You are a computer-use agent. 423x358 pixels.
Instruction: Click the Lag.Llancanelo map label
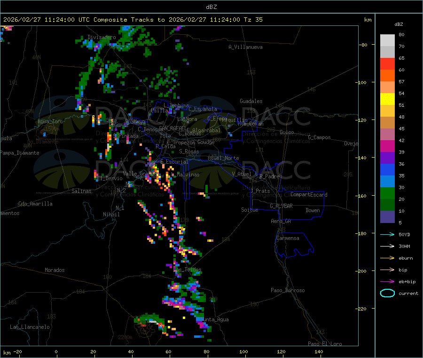pyautogui.click(x=30, y=327)
